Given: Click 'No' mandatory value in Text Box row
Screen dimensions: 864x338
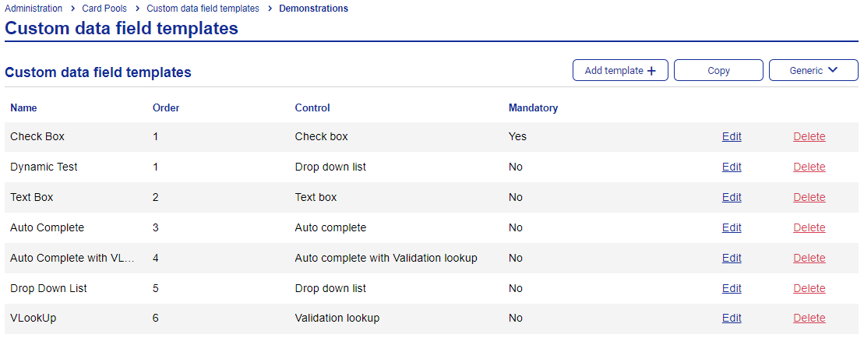Looking at the screenshot, I should [516, 197].
